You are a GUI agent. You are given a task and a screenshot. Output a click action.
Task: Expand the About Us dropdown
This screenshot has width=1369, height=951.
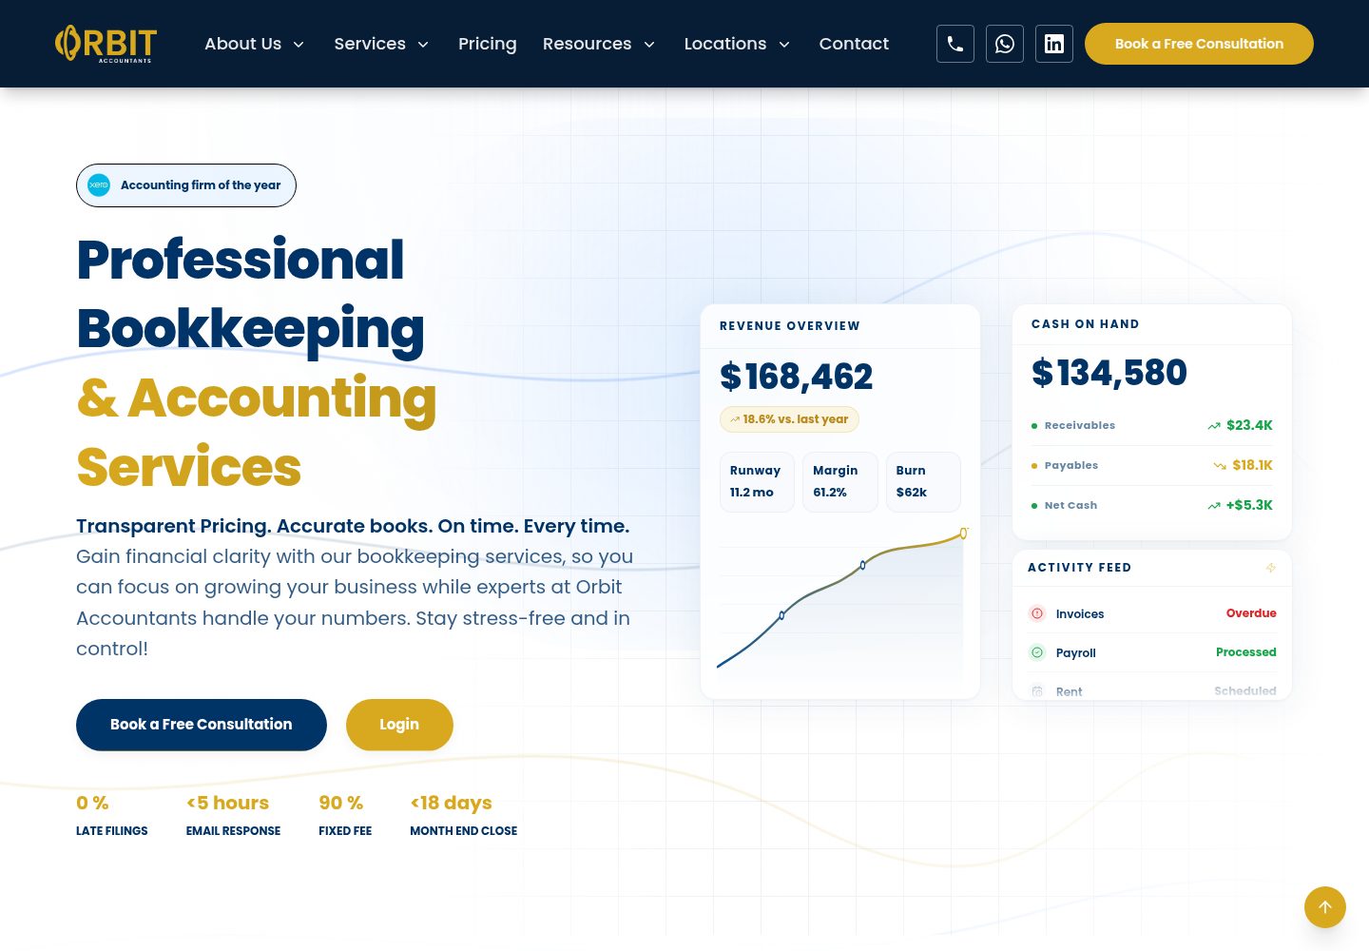click(255, 44)
